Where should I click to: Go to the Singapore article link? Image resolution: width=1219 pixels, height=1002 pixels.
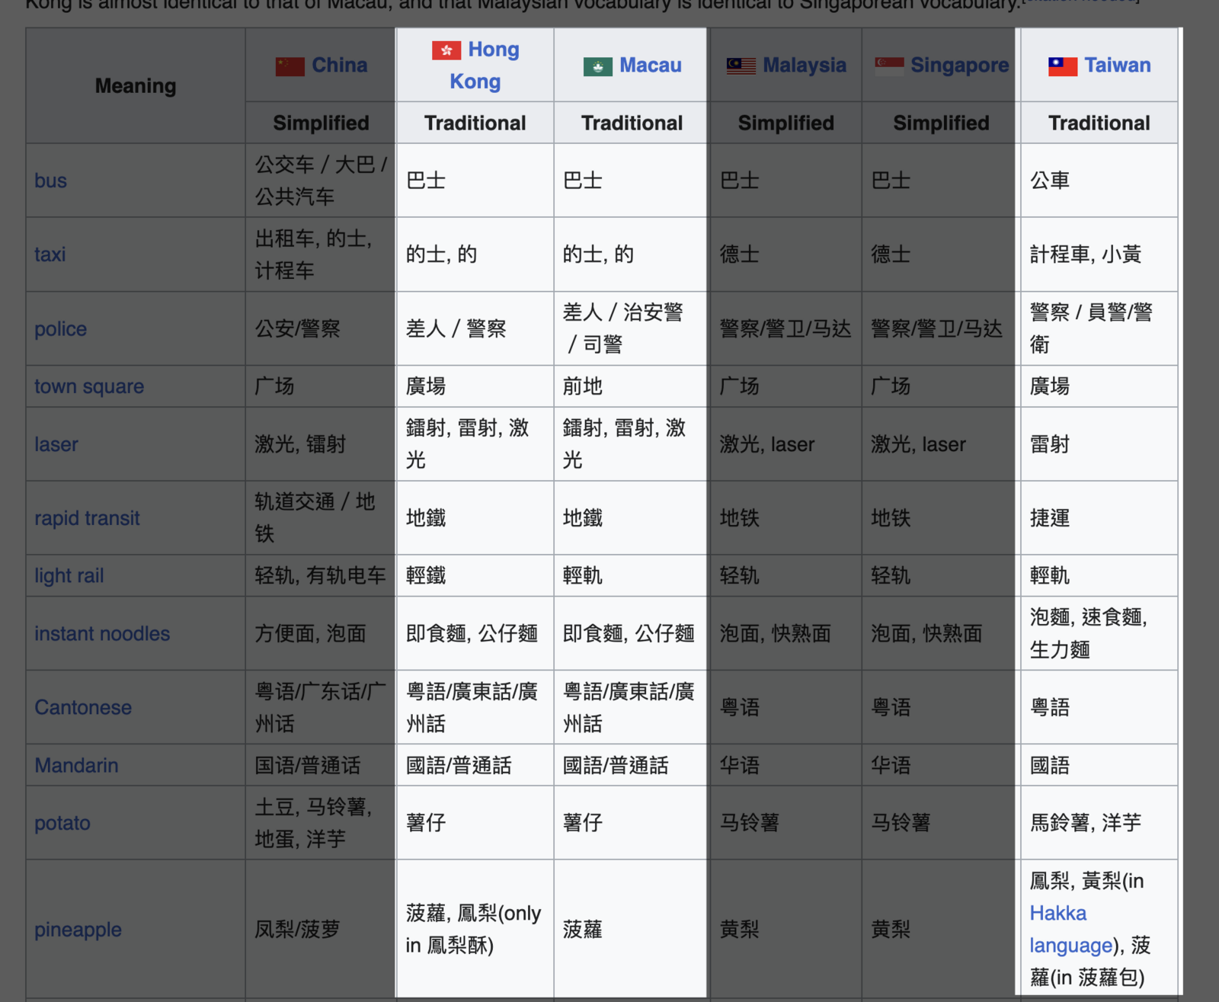(959, 66)
